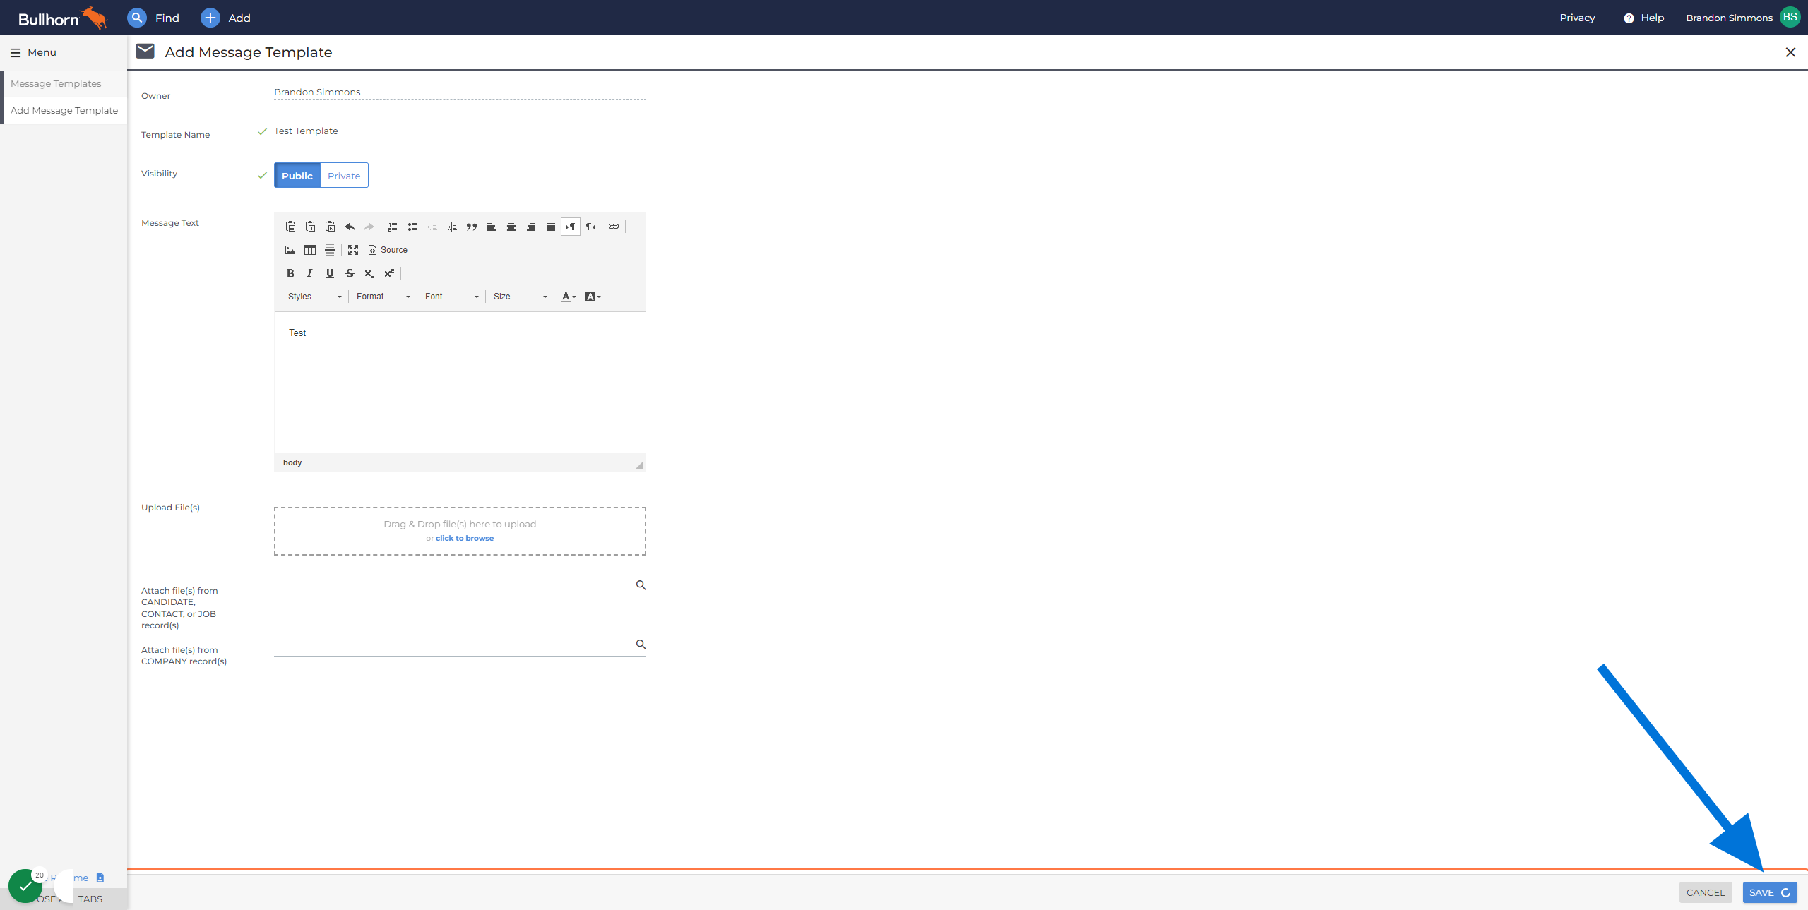The width and height of the screenshot is (1808, 910).
Task: Insert a bulleted list
Action: click(x=412, y=227)
